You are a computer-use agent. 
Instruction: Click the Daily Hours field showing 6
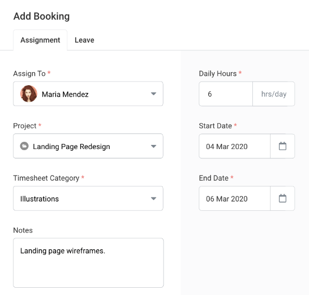pyautogui.click(x=226, y=94)
